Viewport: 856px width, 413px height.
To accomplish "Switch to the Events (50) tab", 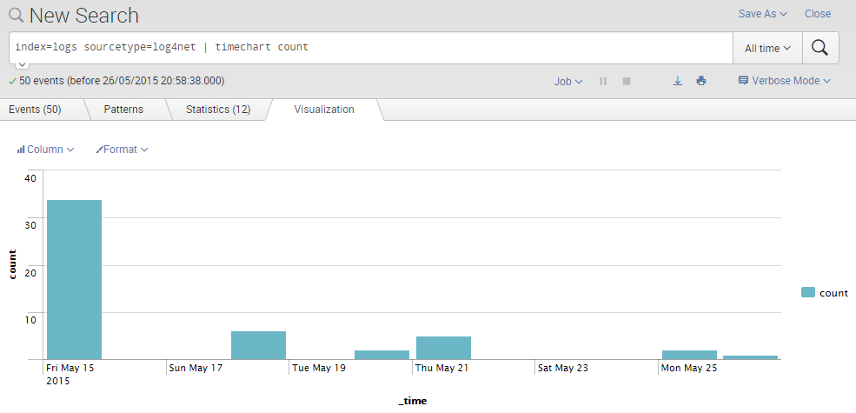I will pos(35,110).
